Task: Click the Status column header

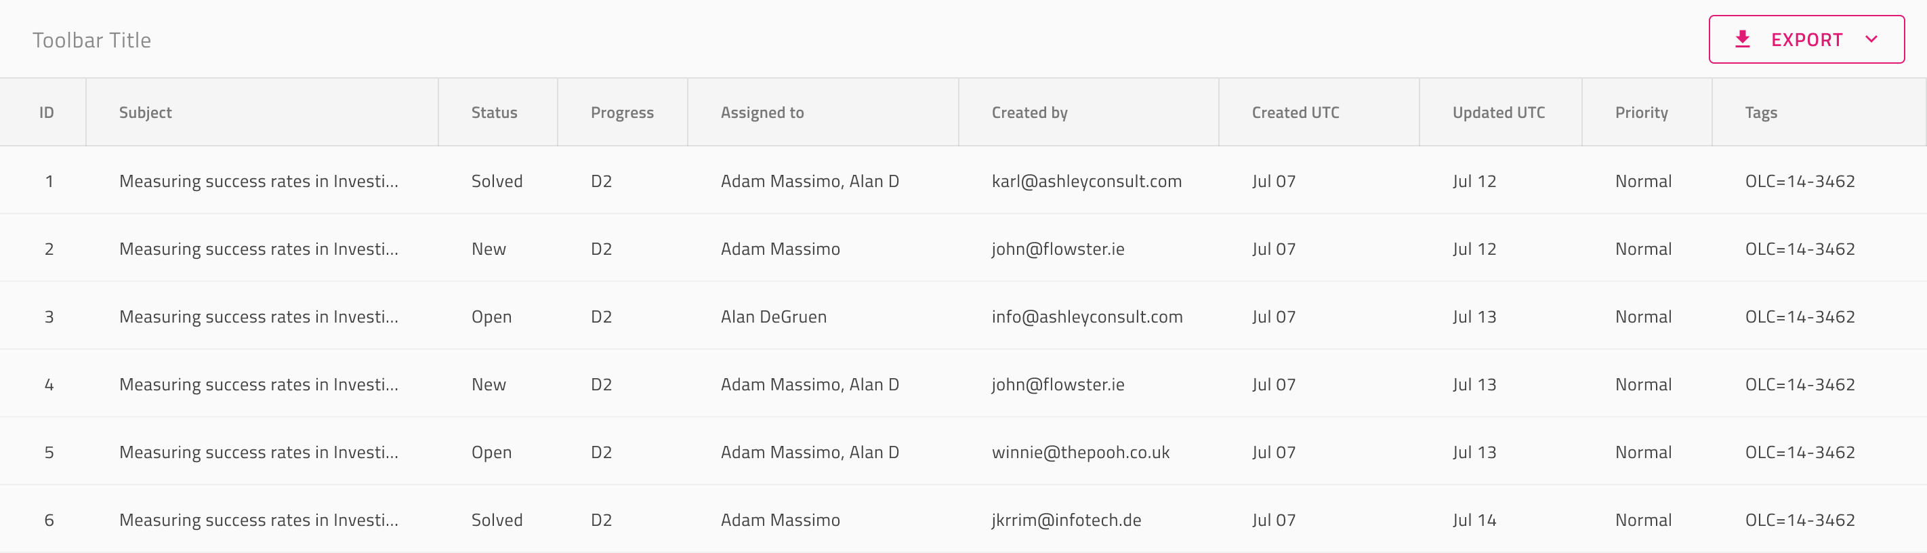Action: pyautogui.click(x=494, y=112)
